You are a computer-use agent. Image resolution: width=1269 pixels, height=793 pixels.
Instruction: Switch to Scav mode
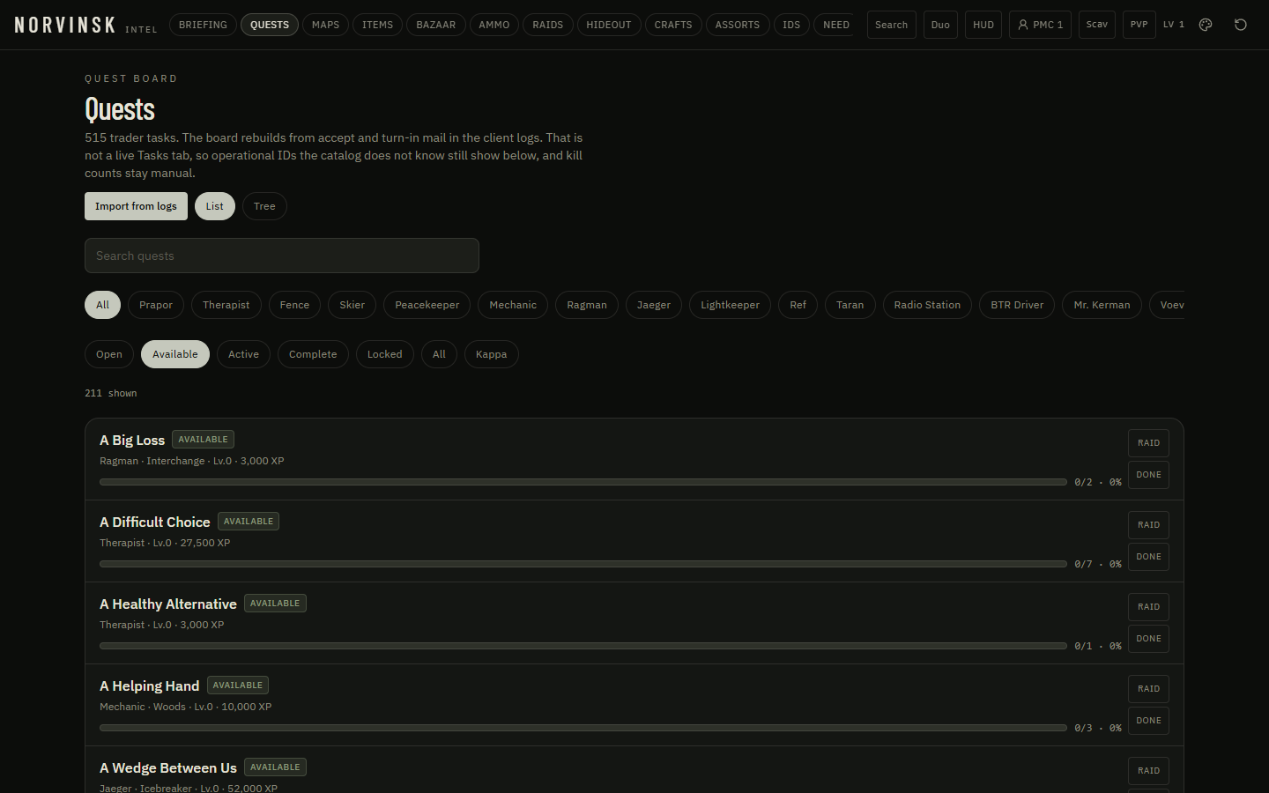pos(1097,25)
